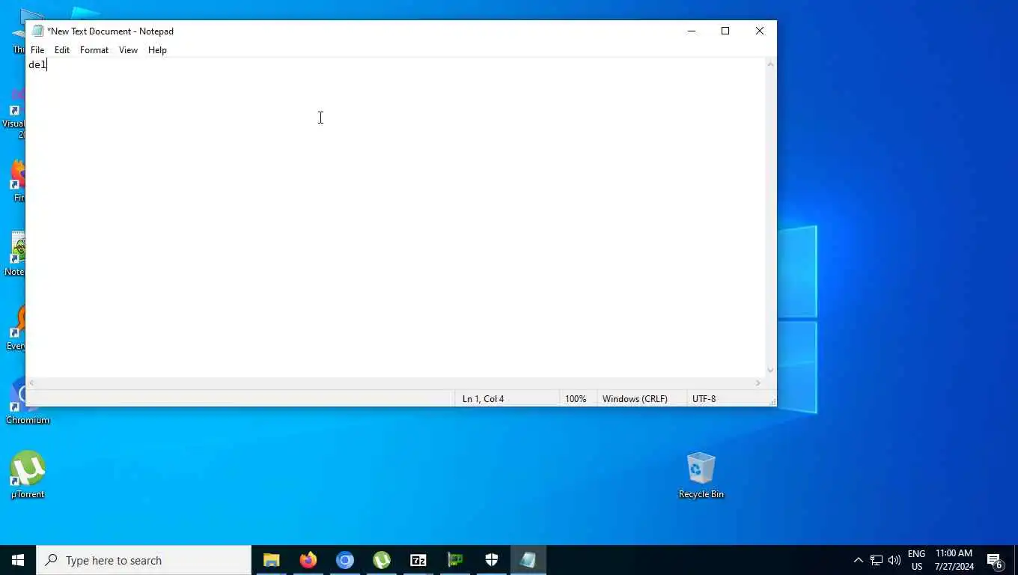Click 'Windows (CRLF)' in status bar
The image size is (1018, 575).
(x=635, y=399)
